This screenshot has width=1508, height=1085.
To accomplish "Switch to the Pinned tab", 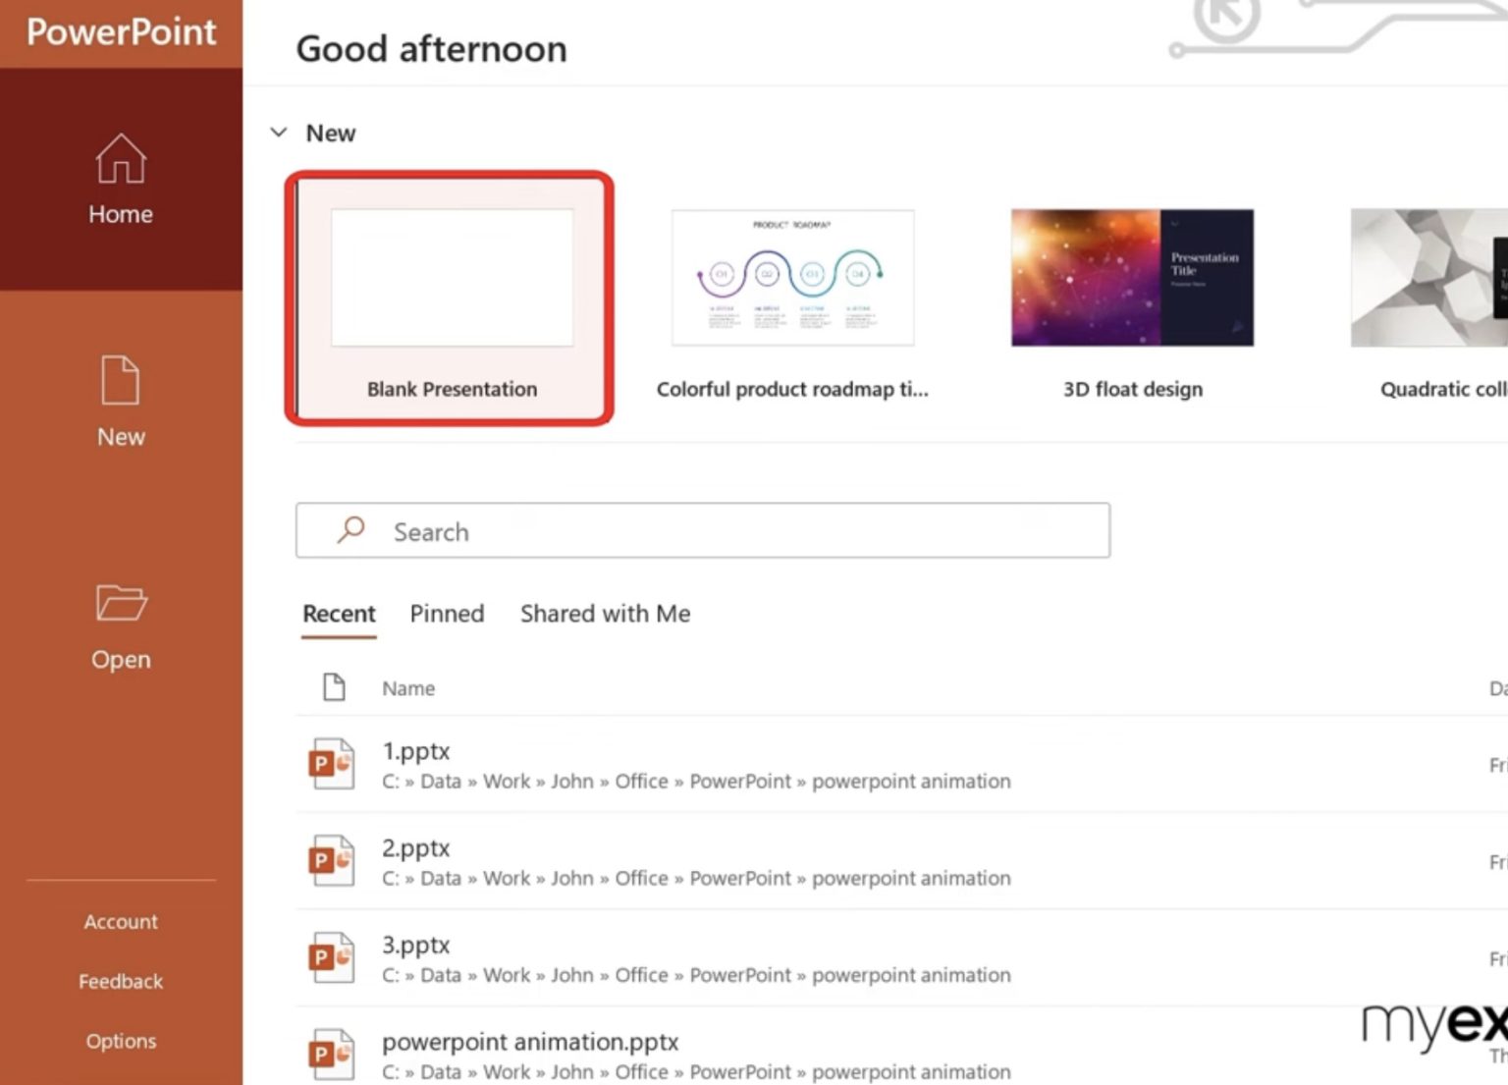I will pyautogui.click(x=447, y=614).
